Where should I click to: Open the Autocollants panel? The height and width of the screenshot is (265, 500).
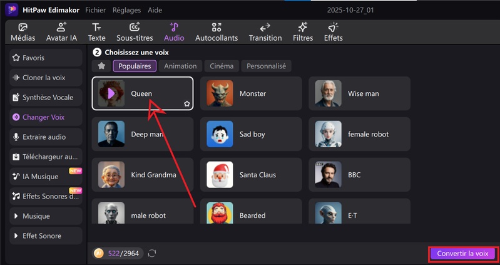[217, 32]
